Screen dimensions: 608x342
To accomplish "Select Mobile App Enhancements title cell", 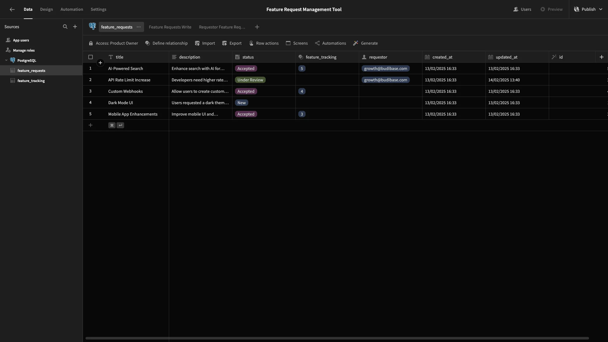I will 137,114.
